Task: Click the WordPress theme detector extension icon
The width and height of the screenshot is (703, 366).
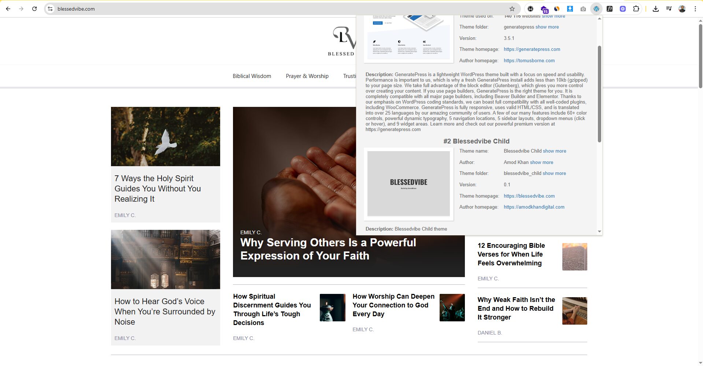Action: tap(596, 9)
